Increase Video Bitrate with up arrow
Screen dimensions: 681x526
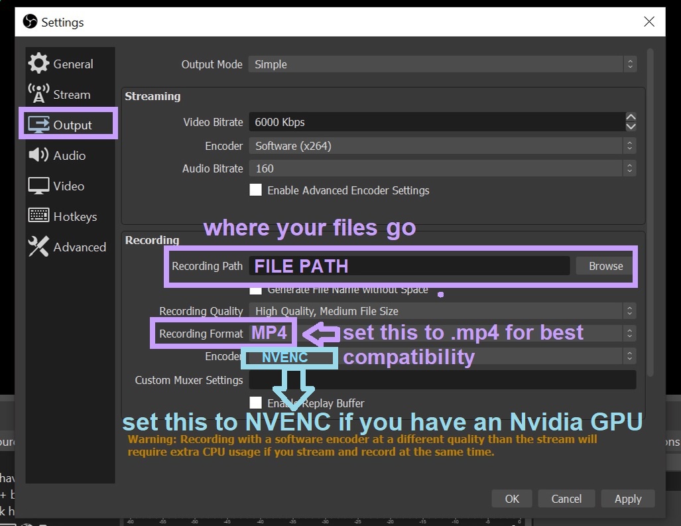pos(631,117)
